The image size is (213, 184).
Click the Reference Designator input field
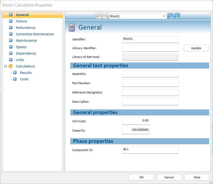click(x=150, y=92)
